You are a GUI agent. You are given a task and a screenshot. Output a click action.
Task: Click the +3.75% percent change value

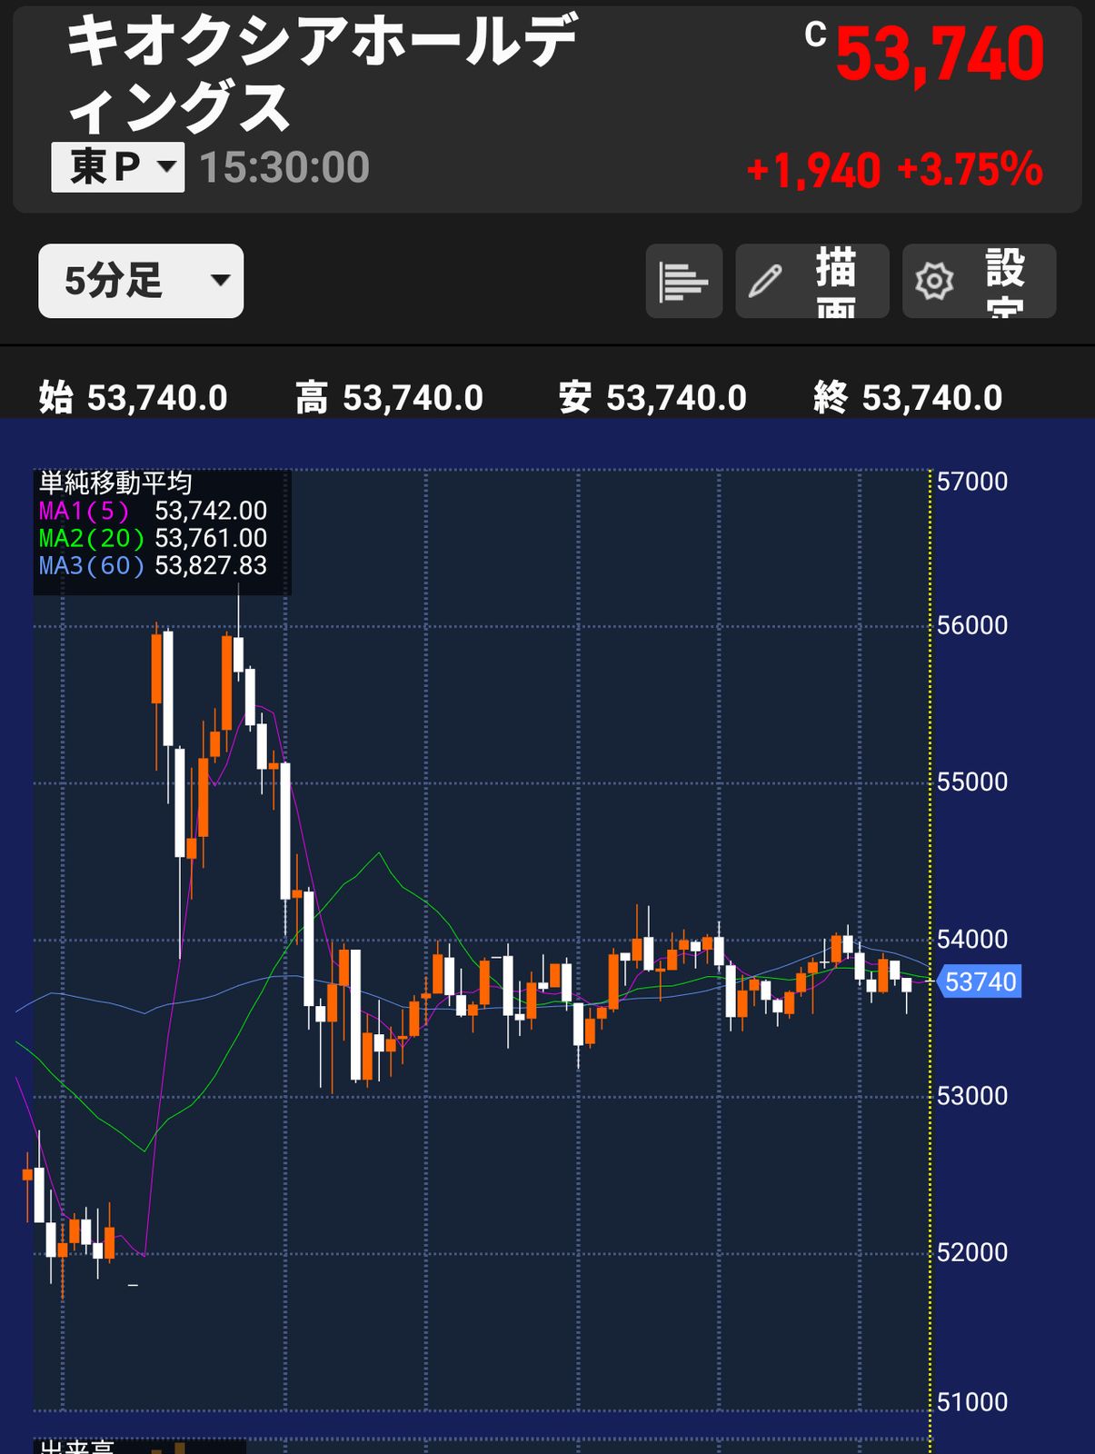(970, 170)
